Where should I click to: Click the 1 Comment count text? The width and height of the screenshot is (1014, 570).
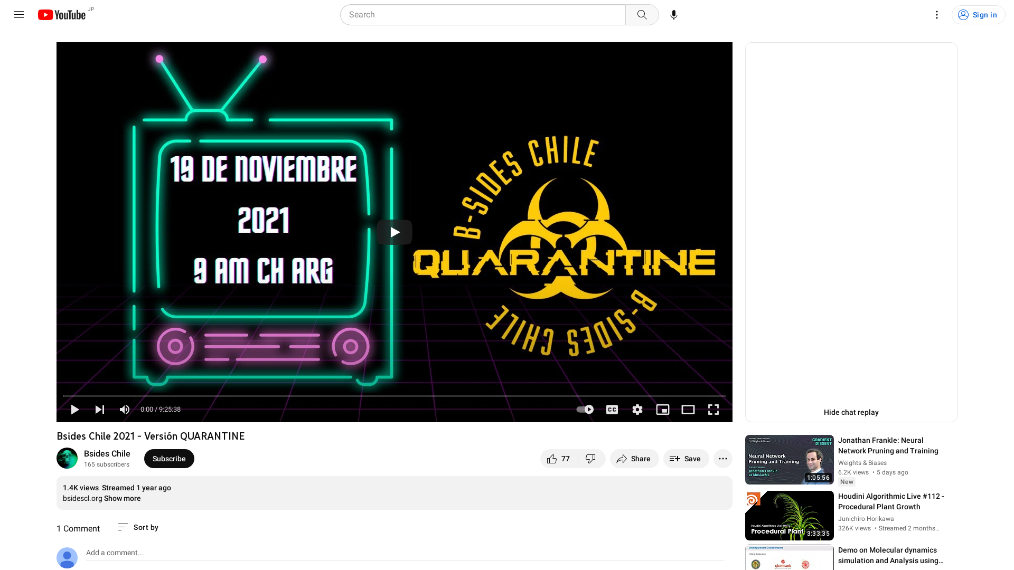[x=78, y=528]
